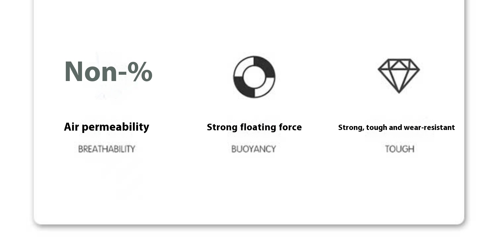Select the "Strong, tough and wear-resistant" heading
Viewport: 496px width, 252px height.
tap(396, 128)
